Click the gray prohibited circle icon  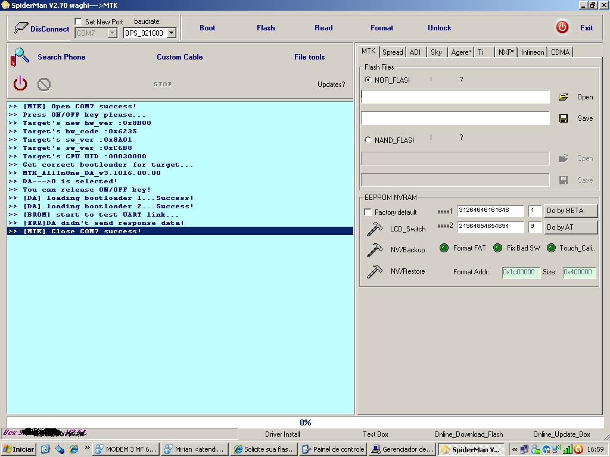click(44, 84)
